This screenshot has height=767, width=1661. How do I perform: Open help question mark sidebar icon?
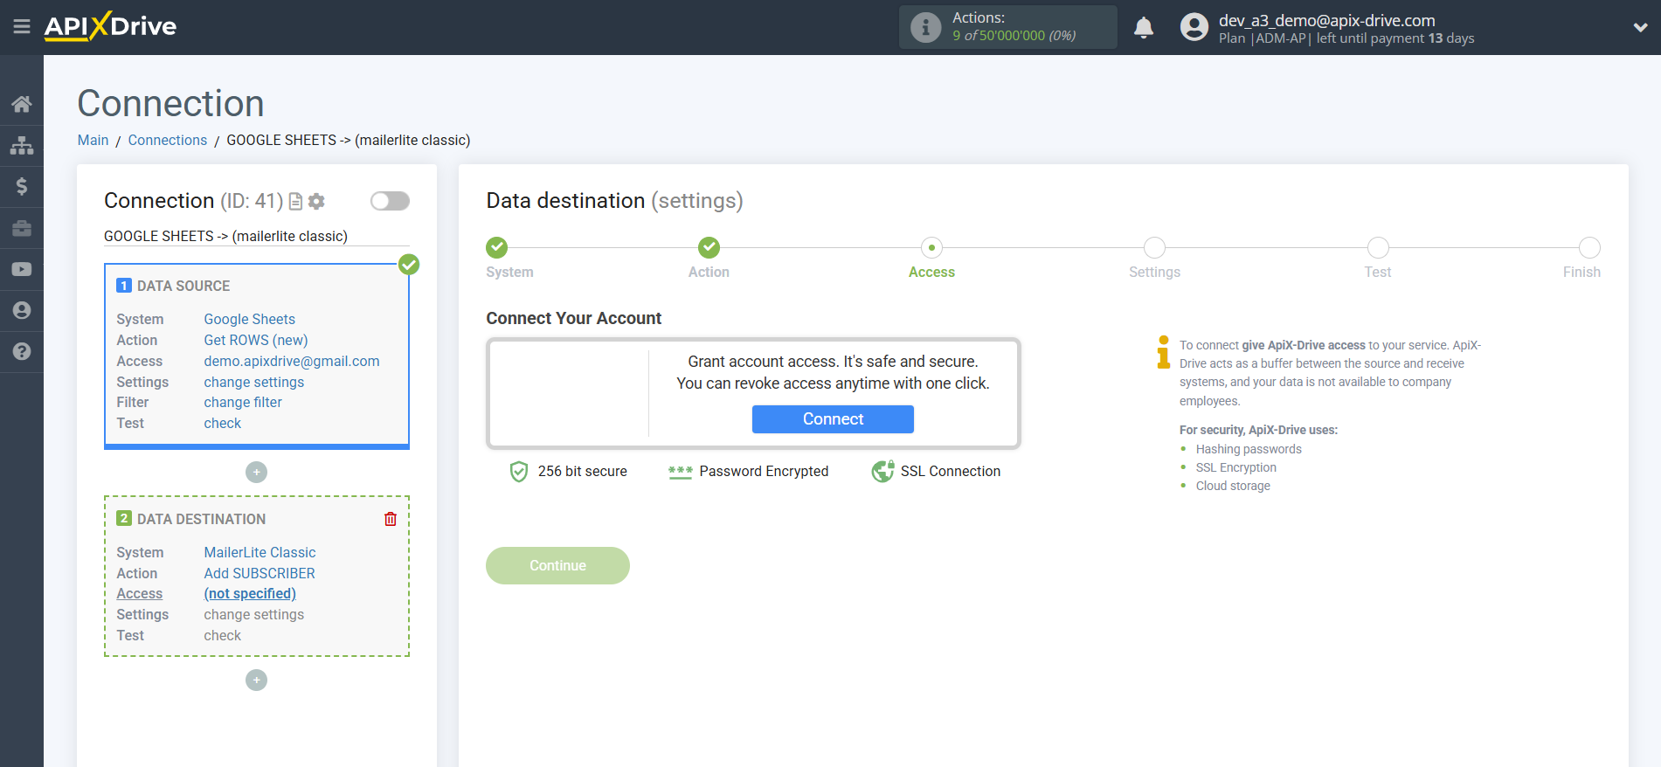pyautogui.click(x=22, y=351)
